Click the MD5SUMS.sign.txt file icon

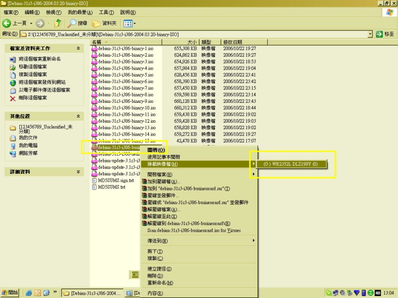[94, 180]
